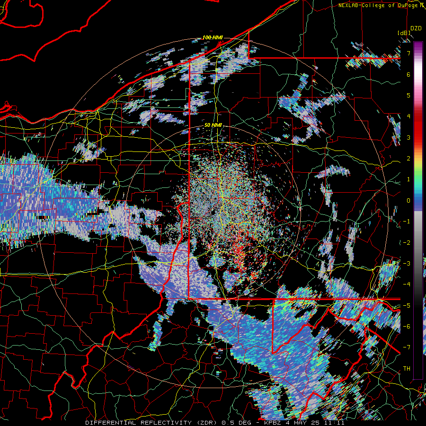
Task: Click the black radar site dot at center
Action: point(213,212)
